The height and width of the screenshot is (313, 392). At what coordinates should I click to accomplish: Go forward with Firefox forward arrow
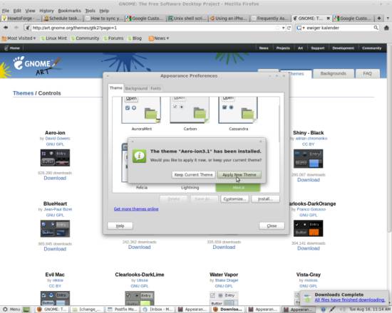[x=16, y=28]
